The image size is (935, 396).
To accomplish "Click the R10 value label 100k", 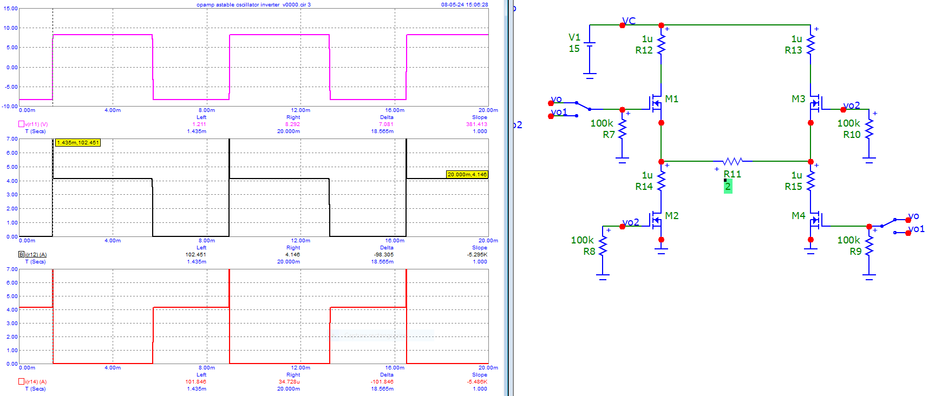I will pos(848,123).
